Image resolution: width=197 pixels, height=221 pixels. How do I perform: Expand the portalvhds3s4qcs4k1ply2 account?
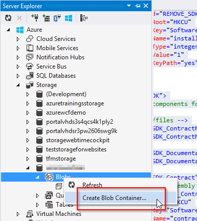coord(28,122)
